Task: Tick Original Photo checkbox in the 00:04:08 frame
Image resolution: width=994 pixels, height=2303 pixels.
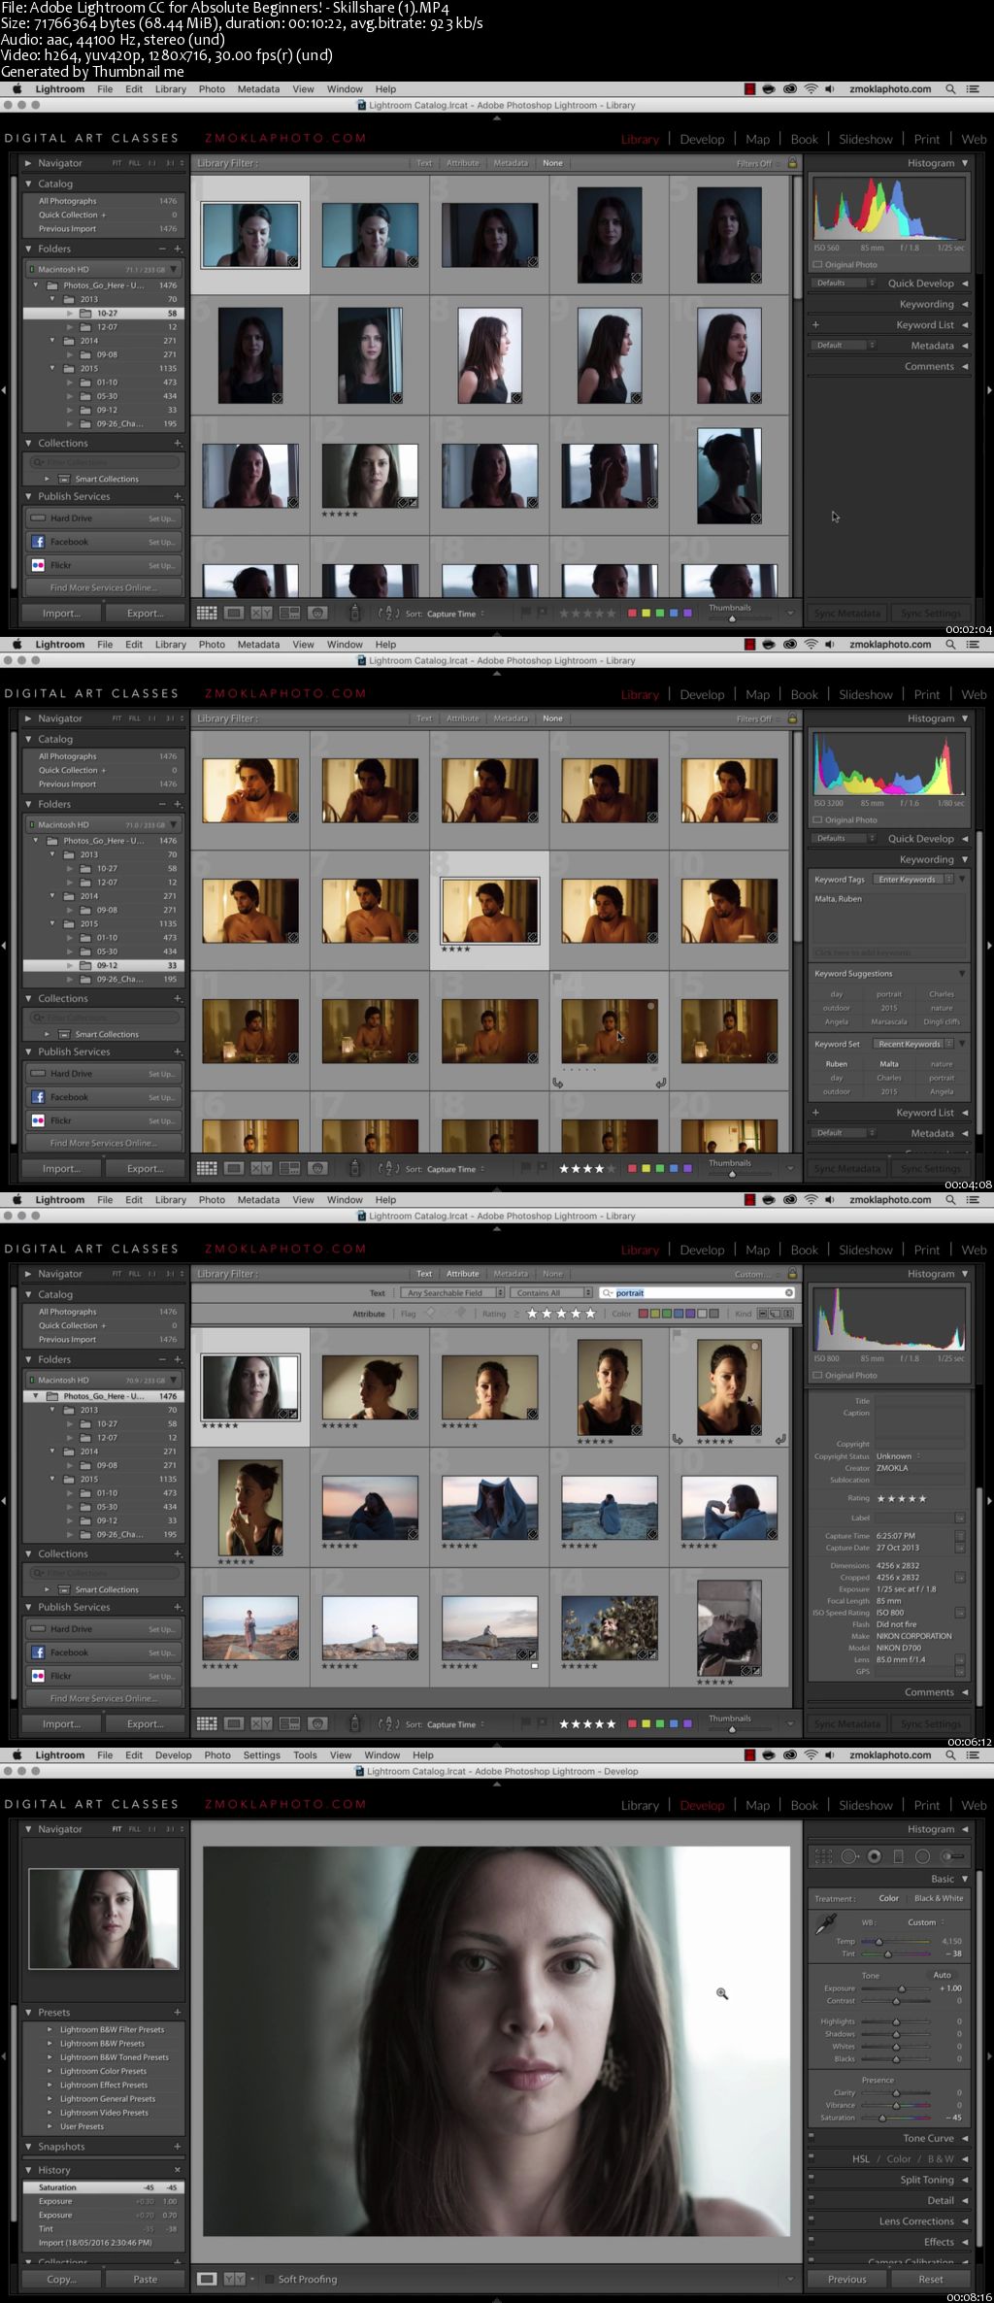Action: 817,819
